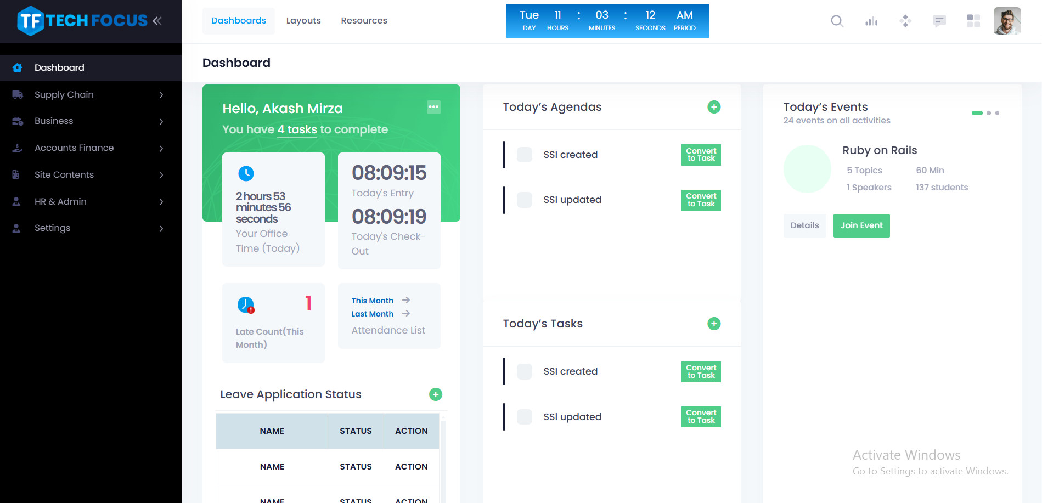Open the grid apps icon in header
This screenshot has height=503, width=1042.
pos(973,21)
